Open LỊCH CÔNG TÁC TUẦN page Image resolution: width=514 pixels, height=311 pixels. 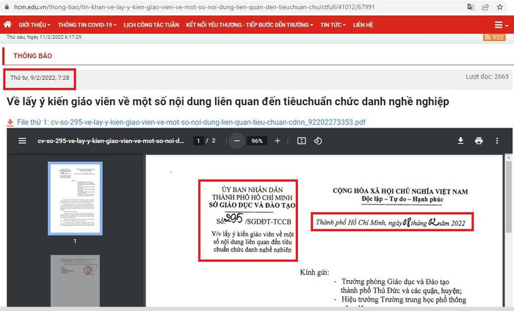click(151, 25)
